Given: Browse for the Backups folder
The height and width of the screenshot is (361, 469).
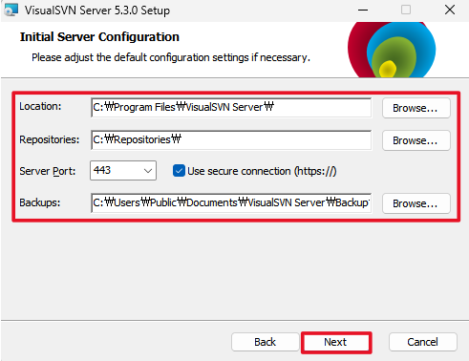Looking at the screenshot, I should [x=416, y=203].
